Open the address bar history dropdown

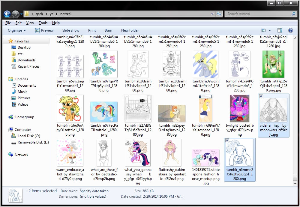(x=212, y=14)
